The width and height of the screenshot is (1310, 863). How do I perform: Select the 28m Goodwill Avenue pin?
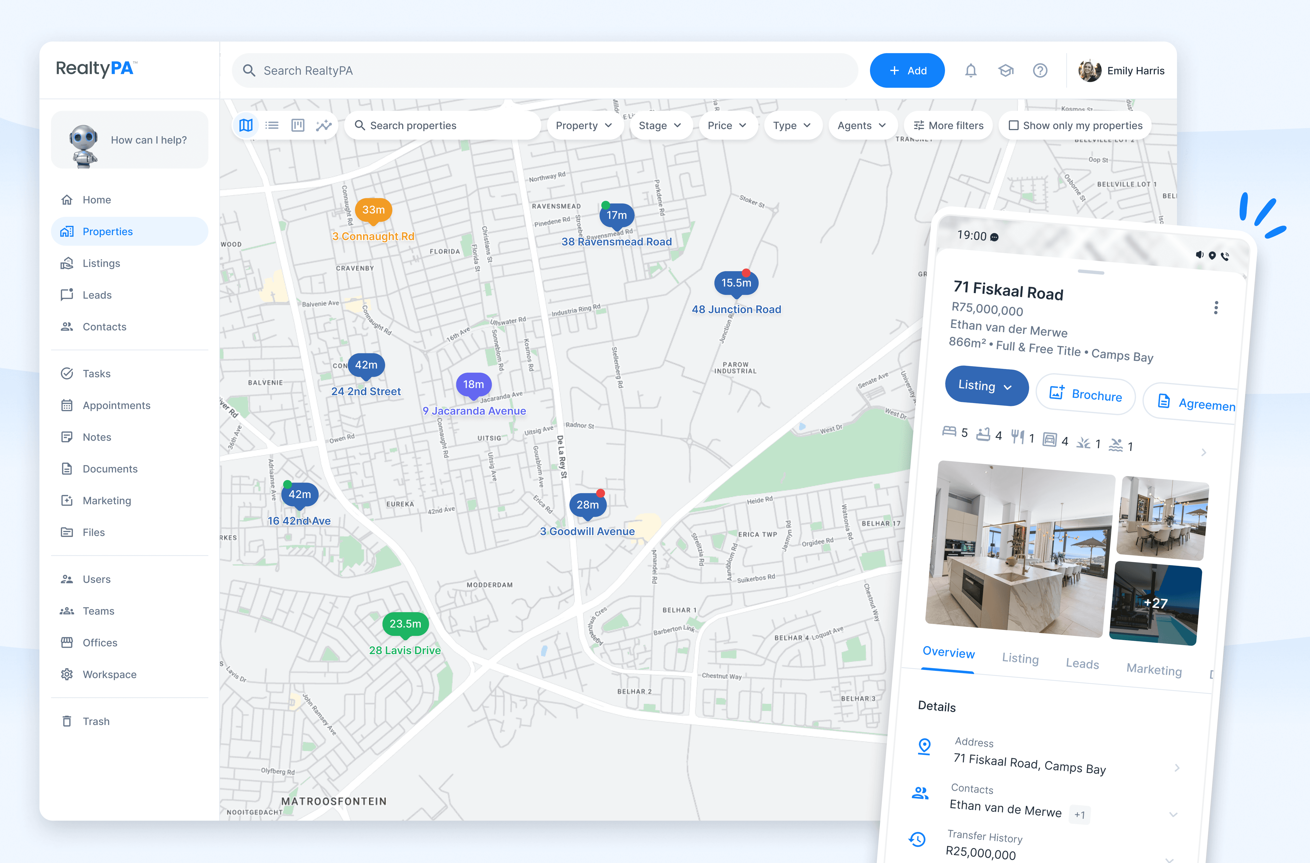[588, 505]
